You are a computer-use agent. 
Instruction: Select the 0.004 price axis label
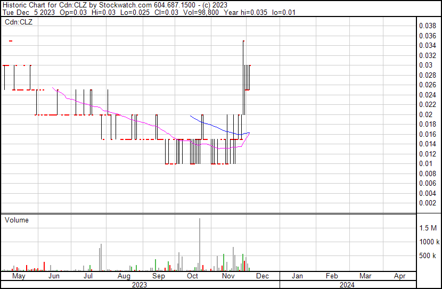[427, 194]
